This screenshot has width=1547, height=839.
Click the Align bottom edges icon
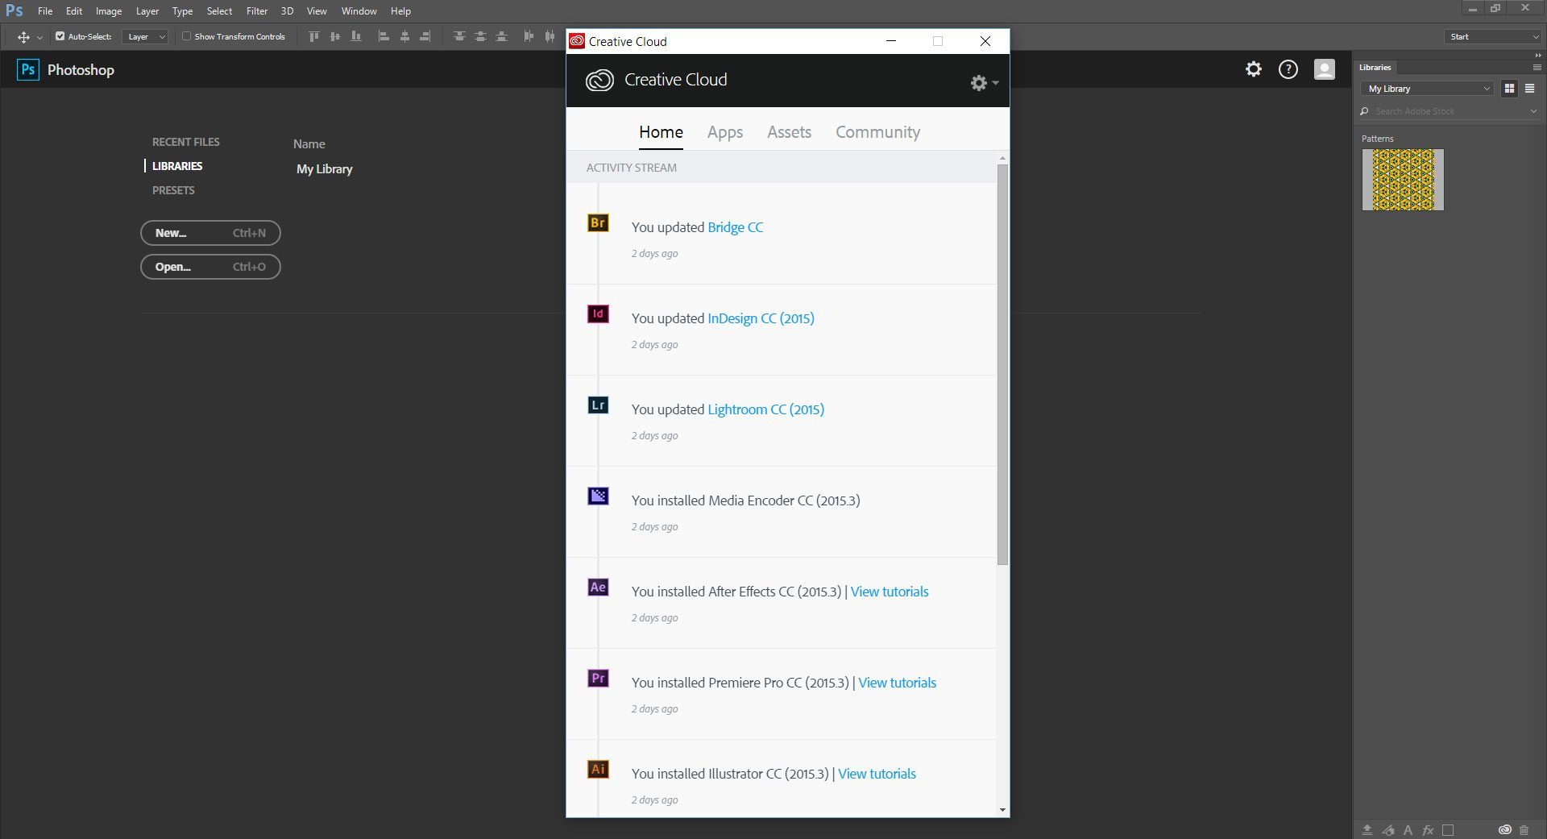pos(356,36)
